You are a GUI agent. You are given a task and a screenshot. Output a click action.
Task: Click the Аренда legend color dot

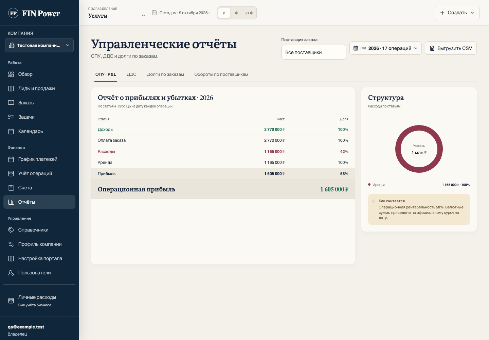click(369, 185)
